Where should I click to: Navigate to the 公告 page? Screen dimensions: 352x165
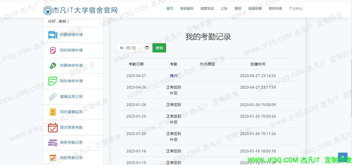click(x=224, y=8)
